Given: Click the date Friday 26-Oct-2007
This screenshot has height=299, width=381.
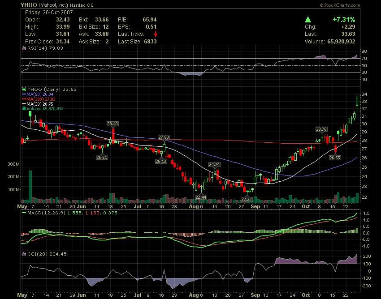Looking at the screenshot, I should coord(49,13).
